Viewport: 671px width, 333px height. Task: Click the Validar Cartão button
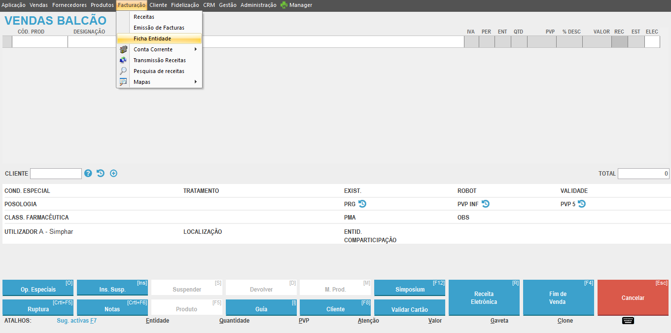(409, 309)
